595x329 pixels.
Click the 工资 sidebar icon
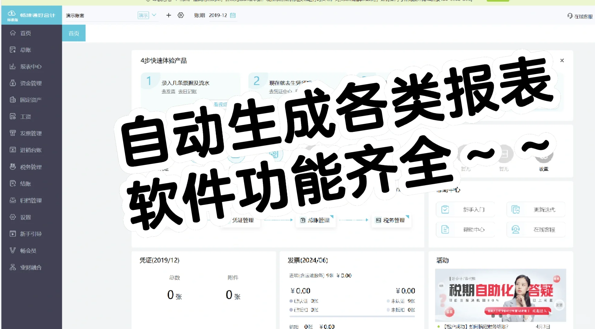(13, 116)
